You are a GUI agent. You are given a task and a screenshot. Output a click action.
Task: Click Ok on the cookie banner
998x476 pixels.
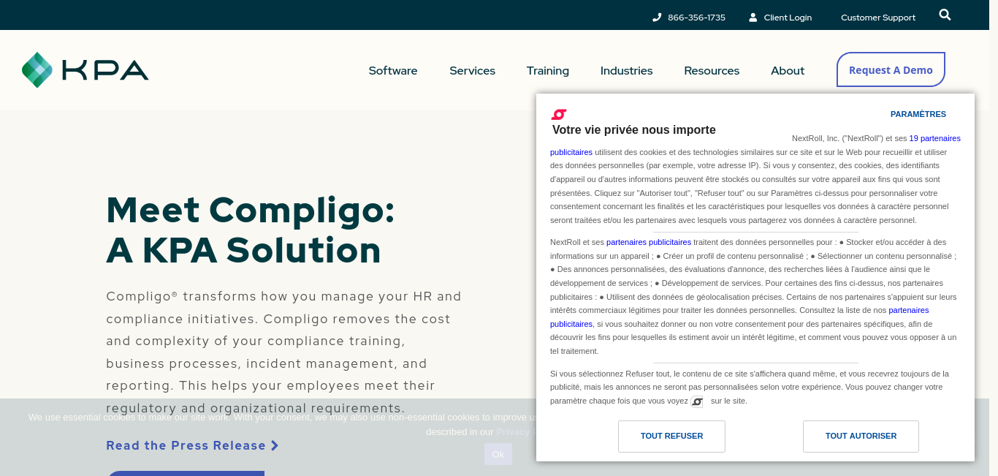click(498, 454)
